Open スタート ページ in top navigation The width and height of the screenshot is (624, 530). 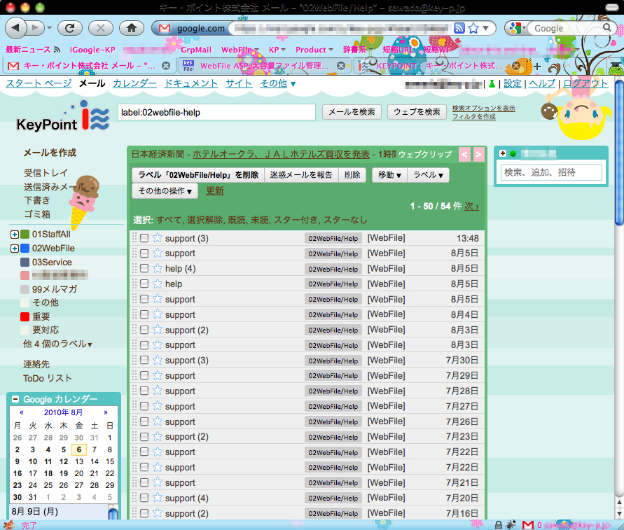pyautogui.click(x=39, y=83)
